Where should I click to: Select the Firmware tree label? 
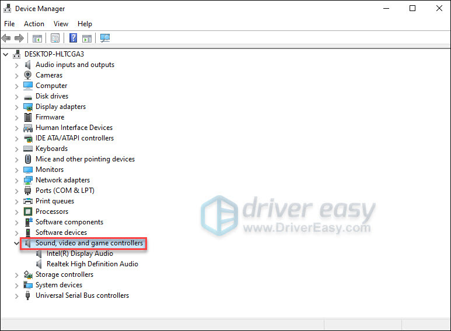pyautogui.click(x=50, y=117)
